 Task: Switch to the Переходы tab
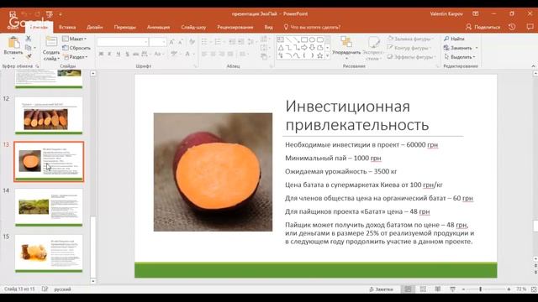coord(125,27)
